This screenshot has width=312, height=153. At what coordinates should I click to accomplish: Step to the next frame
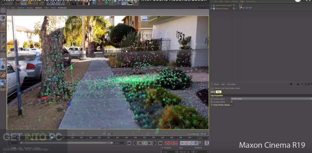pos(149,143)
